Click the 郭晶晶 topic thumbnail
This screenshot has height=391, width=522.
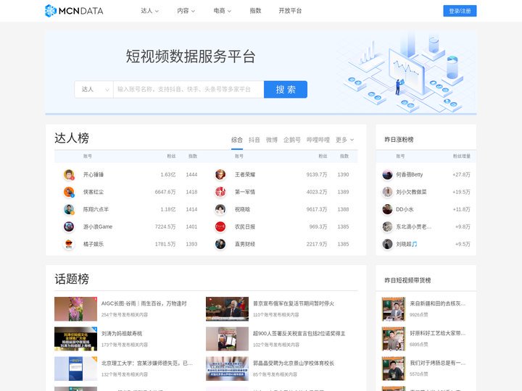(227, 369)
